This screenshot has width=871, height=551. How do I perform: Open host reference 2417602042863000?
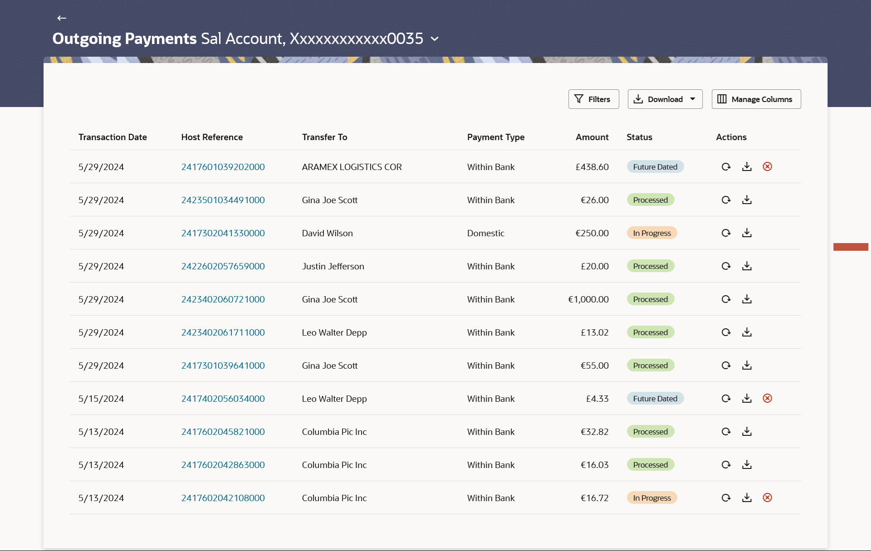click(x=223, y=465)
